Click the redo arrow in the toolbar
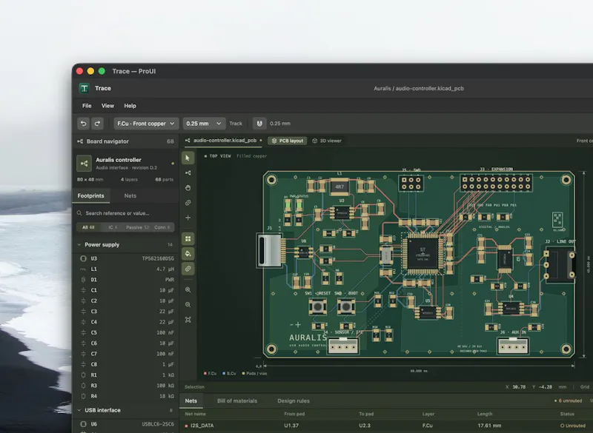593x433 pixels. click(x=97, y=124)
